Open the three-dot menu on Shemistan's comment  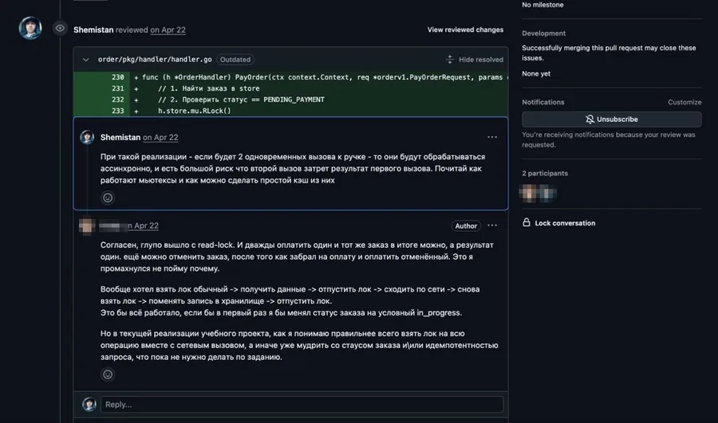[492, 137]
